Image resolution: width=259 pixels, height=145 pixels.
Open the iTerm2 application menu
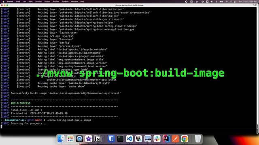tap(10, 2)
